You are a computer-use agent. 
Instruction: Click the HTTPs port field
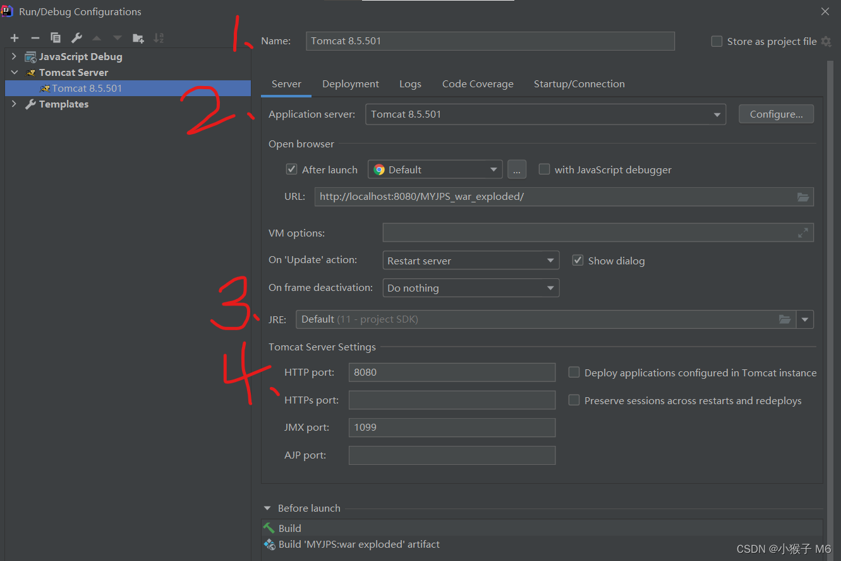(x=452, y=400)
